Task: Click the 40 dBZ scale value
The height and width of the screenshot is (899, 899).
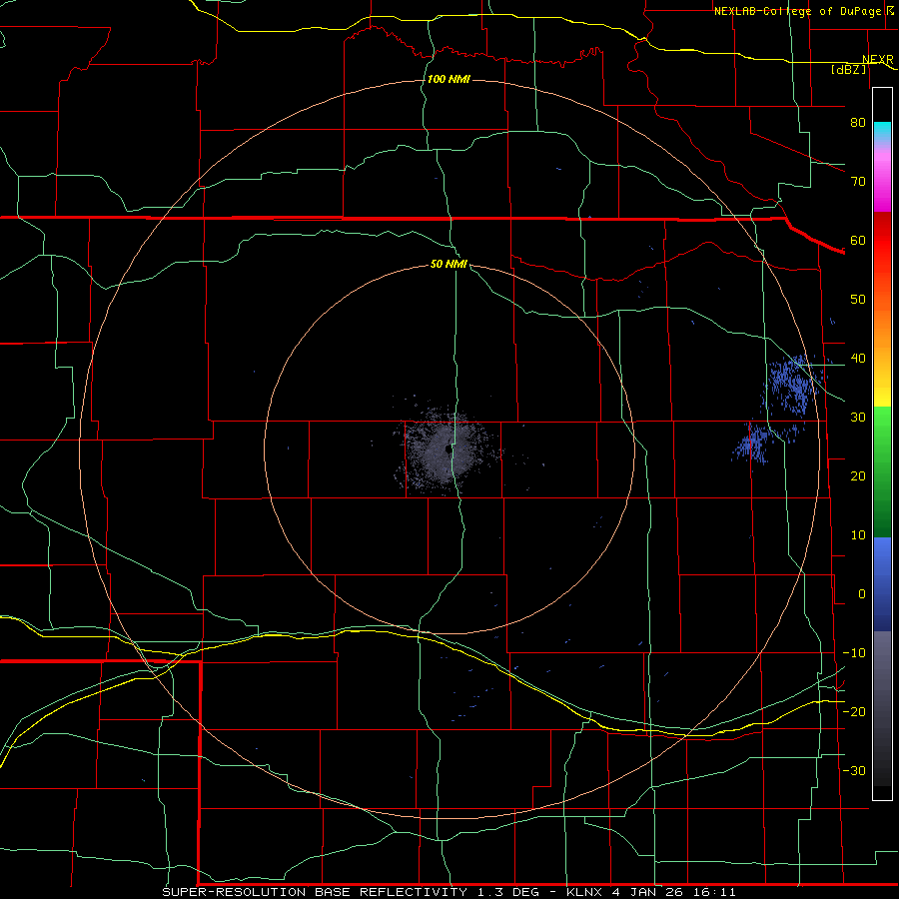Action: click(x=858, y=359)
